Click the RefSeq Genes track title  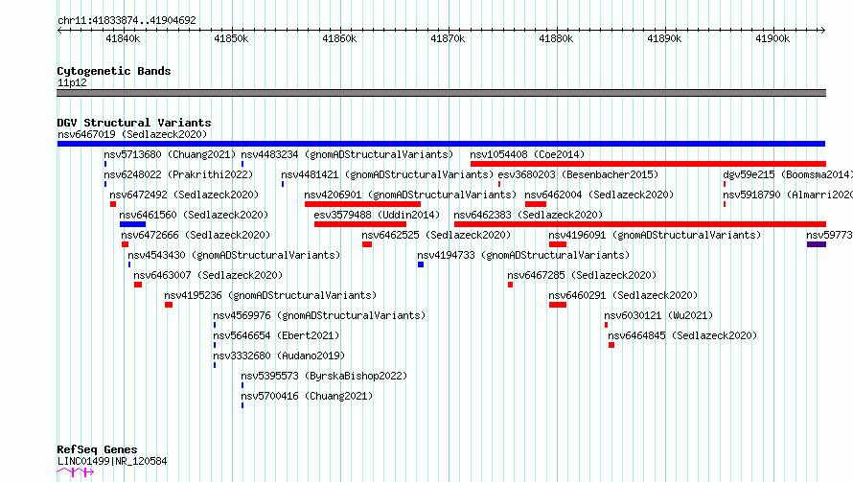coord(97,450)
